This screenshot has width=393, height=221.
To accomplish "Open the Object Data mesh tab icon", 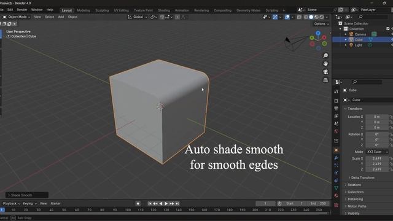I will click(336, 188).
